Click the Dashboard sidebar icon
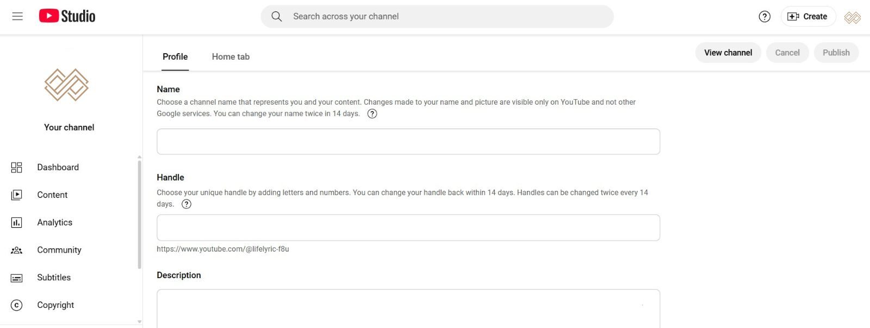 (x=17, y=168)
